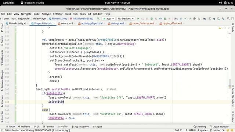235x132 pixels.
Task: Click the Git Rollback undo icon
Action: (x=199, y=19)
